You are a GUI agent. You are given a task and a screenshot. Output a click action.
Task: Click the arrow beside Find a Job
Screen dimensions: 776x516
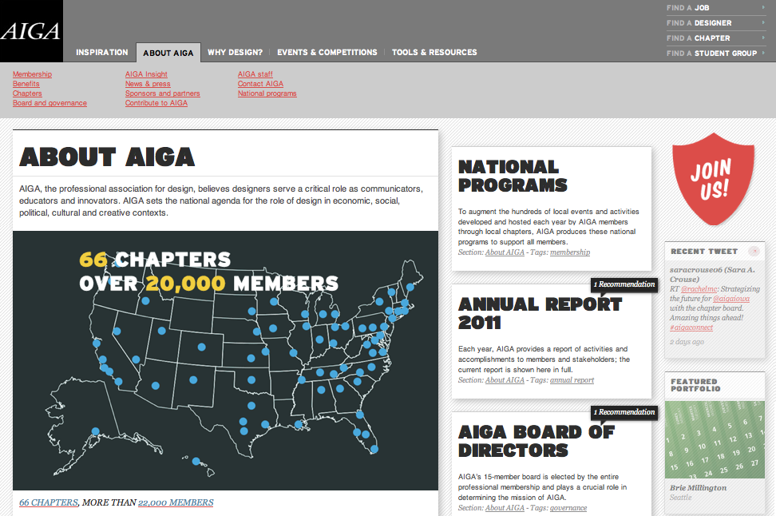tap(763, 8)
